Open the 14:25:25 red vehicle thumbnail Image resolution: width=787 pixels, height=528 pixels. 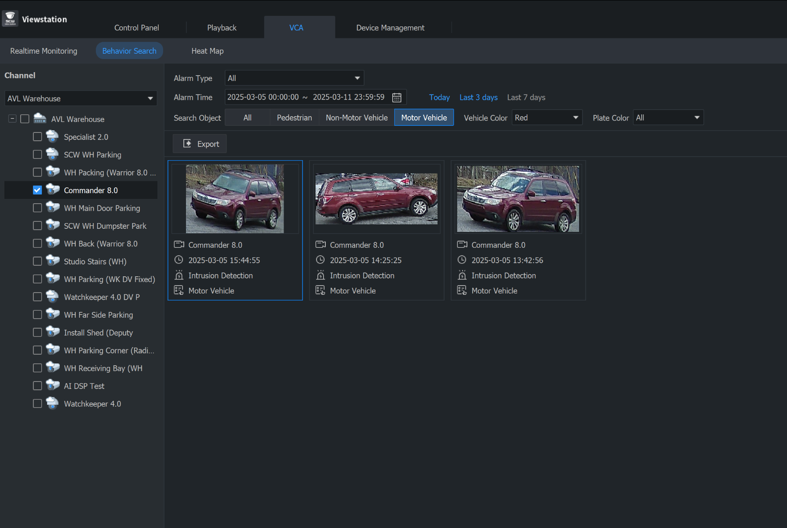pos(376,199)
